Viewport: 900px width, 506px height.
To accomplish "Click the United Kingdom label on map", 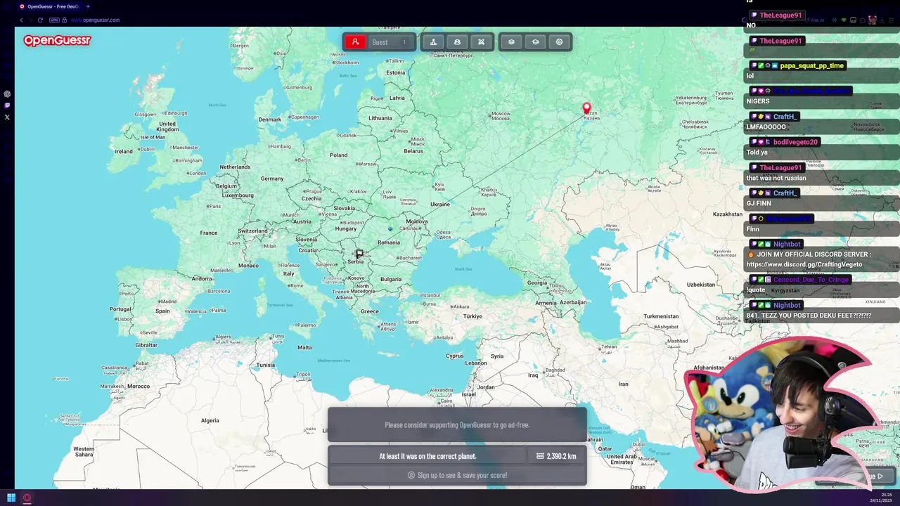I will 167,126.
